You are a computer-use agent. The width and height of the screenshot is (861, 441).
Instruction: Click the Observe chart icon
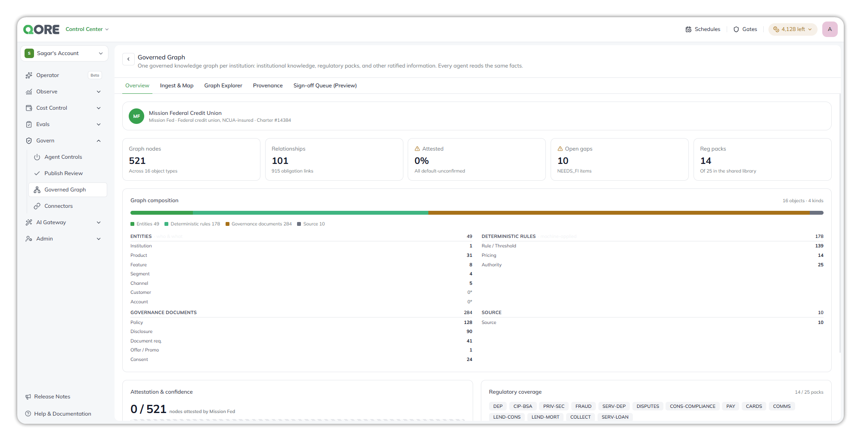pyautogui.click(x=29, y=92)
